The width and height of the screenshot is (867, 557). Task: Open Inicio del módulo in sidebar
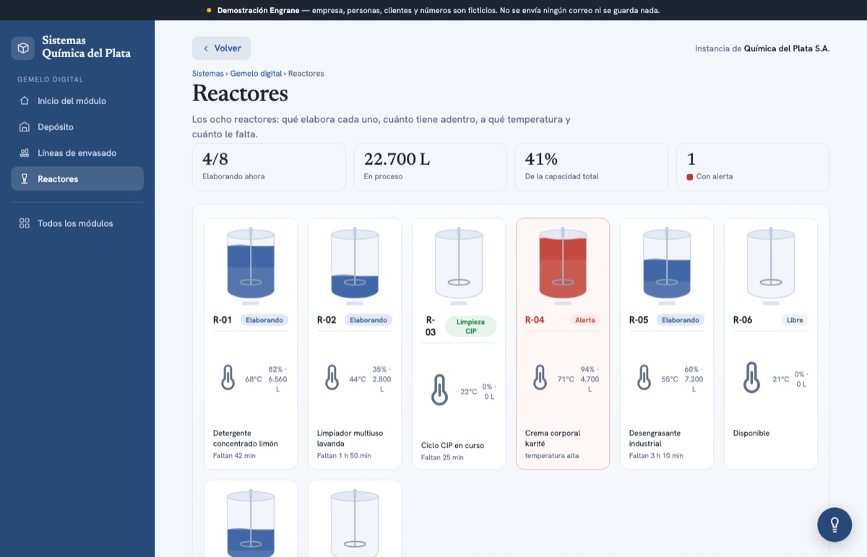click(77, 100)
